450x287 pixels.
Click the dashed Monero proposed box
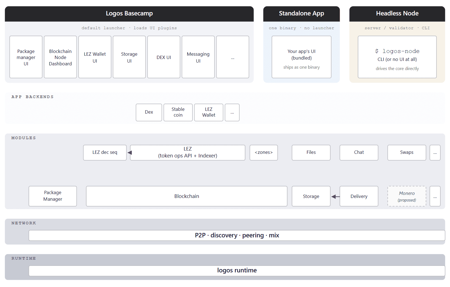tap(407, 196)
